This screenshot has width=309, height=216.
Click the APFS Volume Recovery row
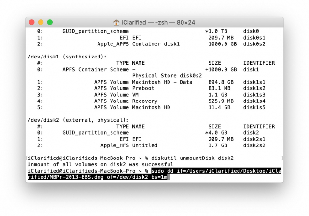pyautogui.click(x=151, y=101)
